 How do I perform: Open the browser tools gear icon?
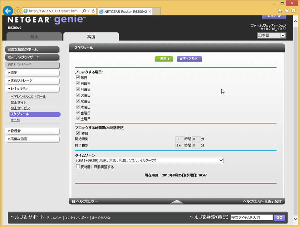point(294,11)
